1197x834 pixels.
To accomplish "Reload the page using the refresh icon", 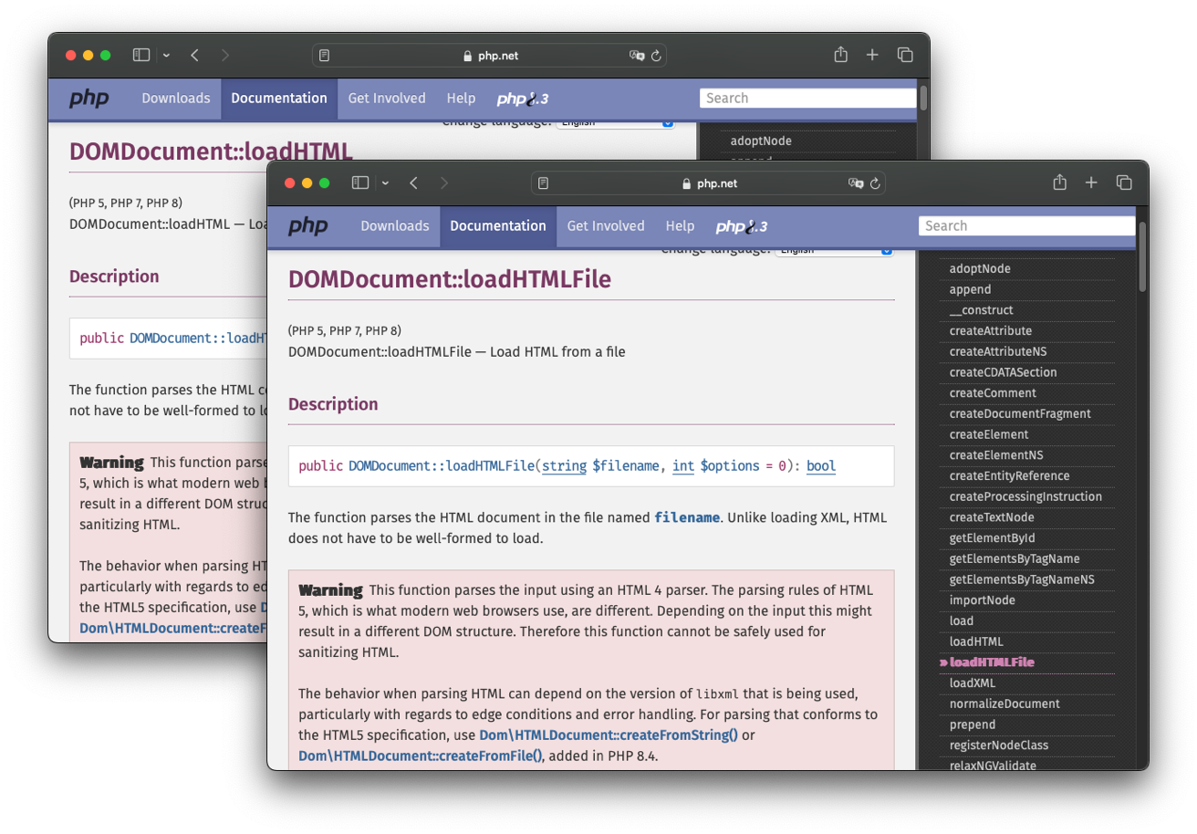I will pos(876,182).
